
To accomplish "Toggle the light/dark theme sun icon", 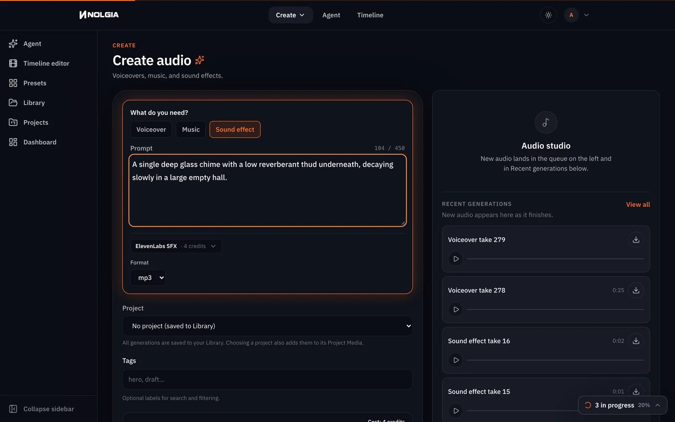I will tap(548, 15).
